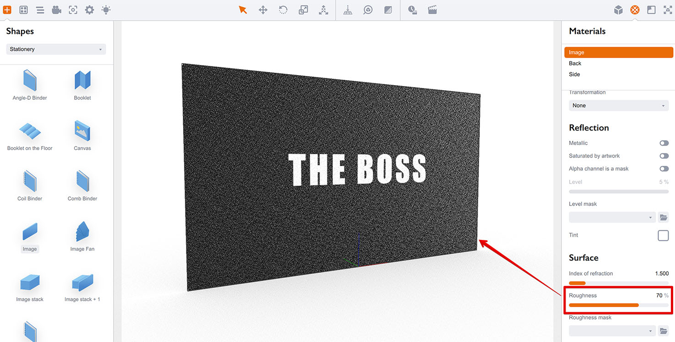
Task: Click the lighting bulb icon
Action: (x=106, y=10)
